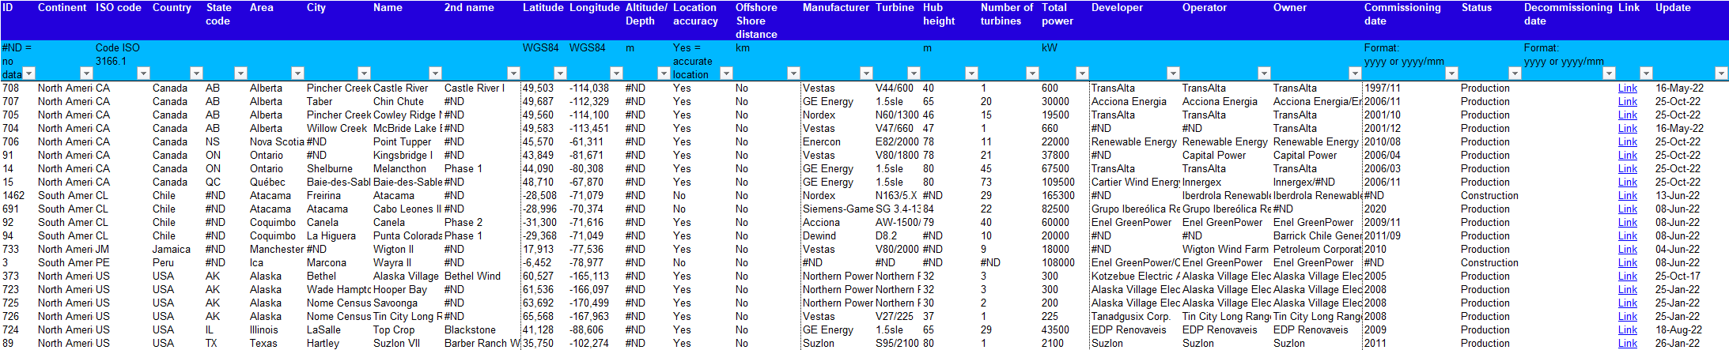Open the Hub height filter dropdown
1729x350 pixels.
click(971, 73)
